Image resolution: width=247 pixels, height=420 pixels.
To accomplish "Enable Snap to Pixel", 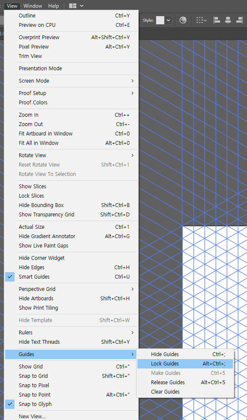I will point(72,385).
